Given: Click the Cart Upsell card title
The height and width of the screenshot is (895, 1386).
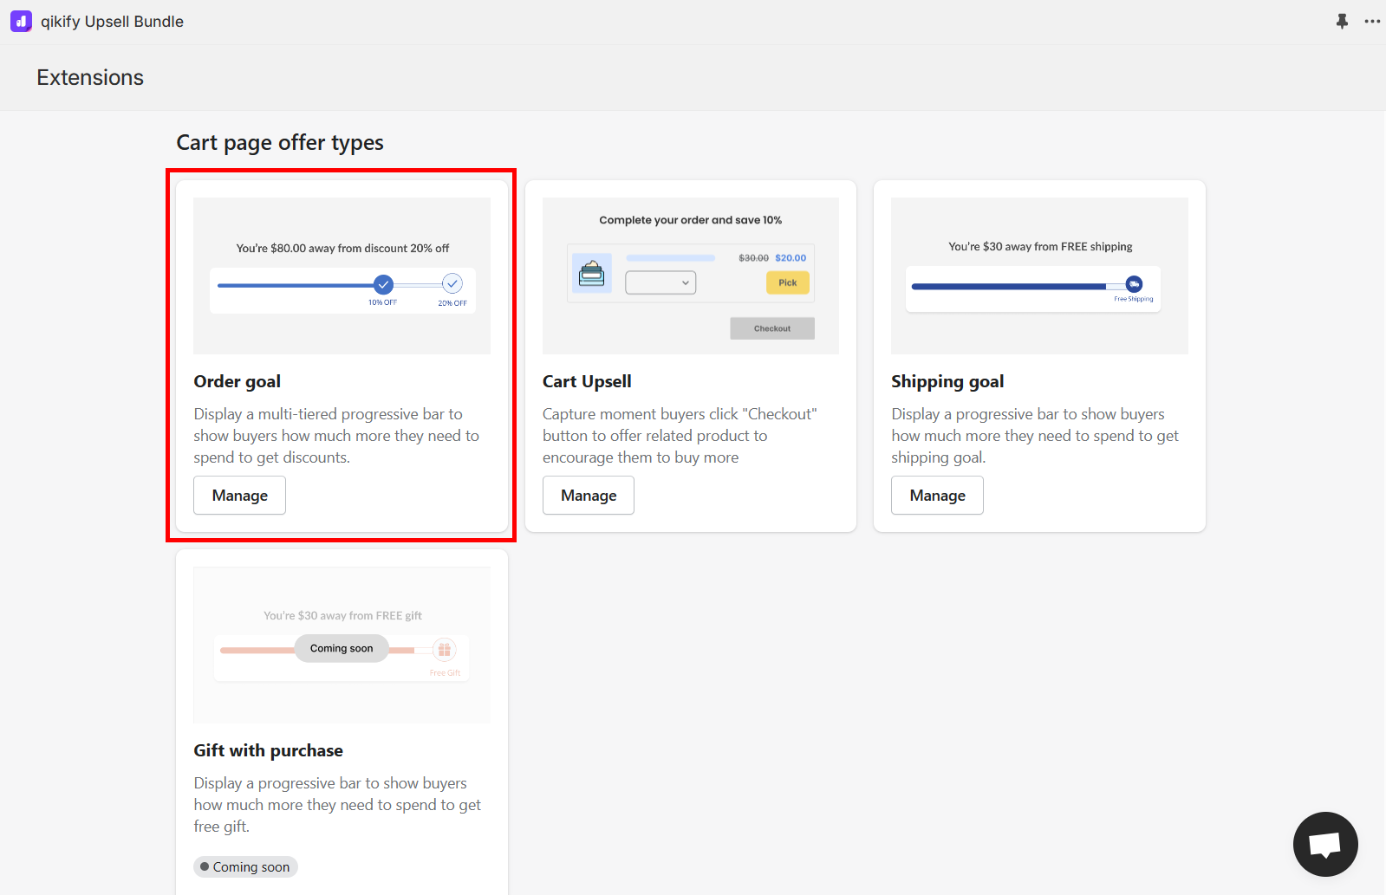Looking at the screenshot, I should click(587, 381).
